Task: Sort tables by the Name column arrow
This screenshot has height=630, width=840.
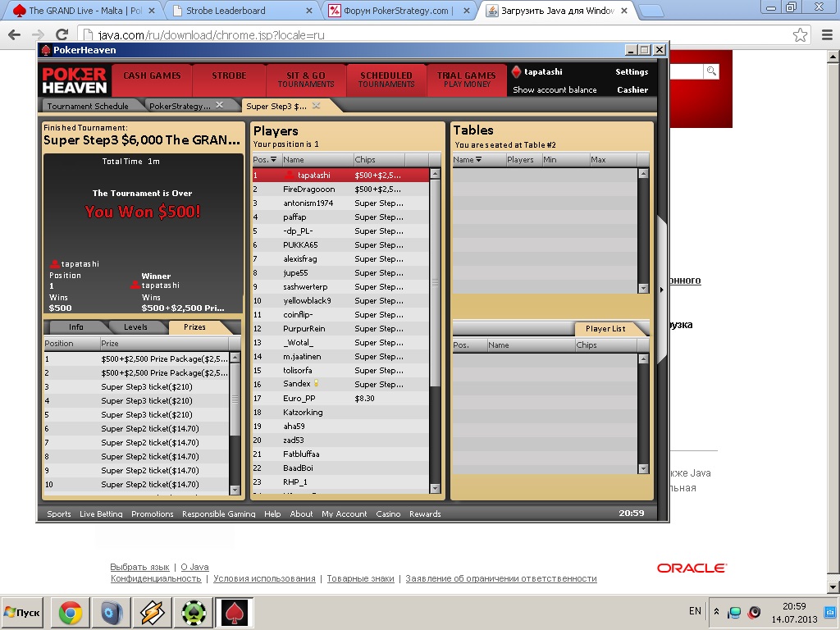Action: pyautogui.click(x=478, y=160)
